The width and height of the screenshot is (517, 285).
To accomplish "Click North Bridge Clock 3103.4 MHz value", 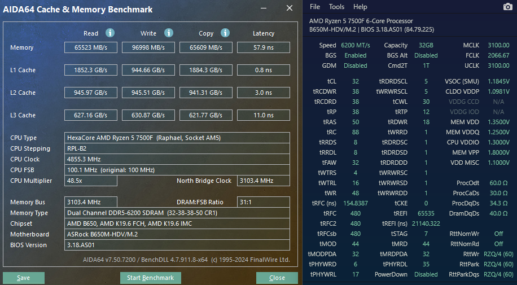I will [x=264, y=181].
